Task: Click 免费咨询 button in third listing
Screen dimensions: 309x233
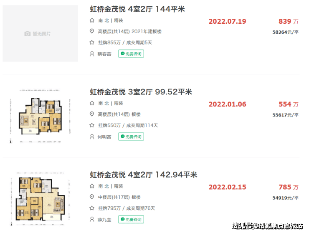Action: tap(131, 219)
